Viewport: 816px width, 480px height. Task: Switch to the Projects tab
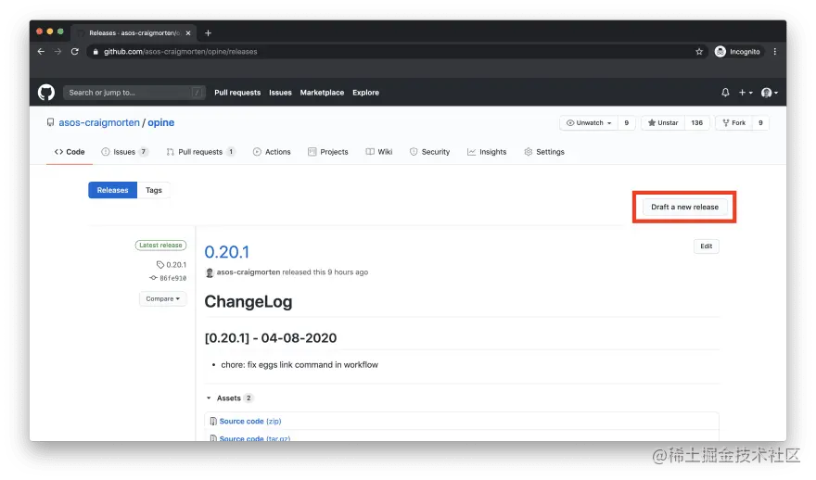[x=328, y=152]
